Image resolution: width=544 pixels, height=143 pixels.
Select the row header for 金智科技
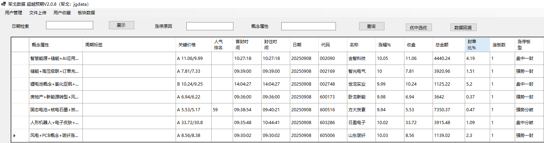(20, 58)
